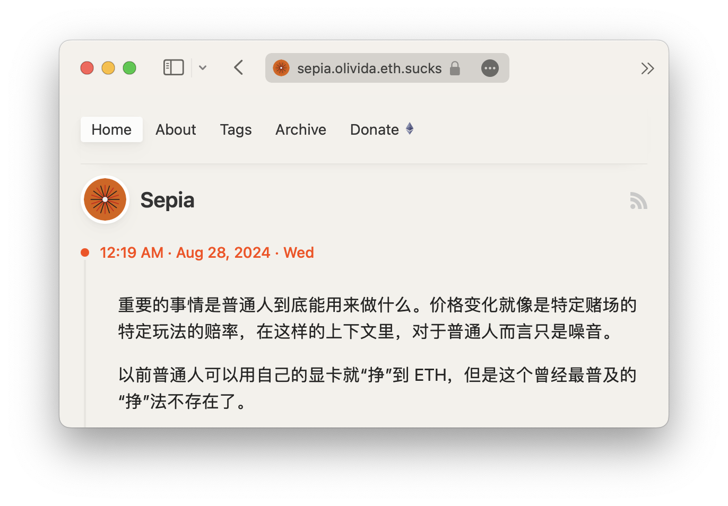728x506 pixels.
Task: Click the Sepia site avatar logo
Action: coord(105,199)
